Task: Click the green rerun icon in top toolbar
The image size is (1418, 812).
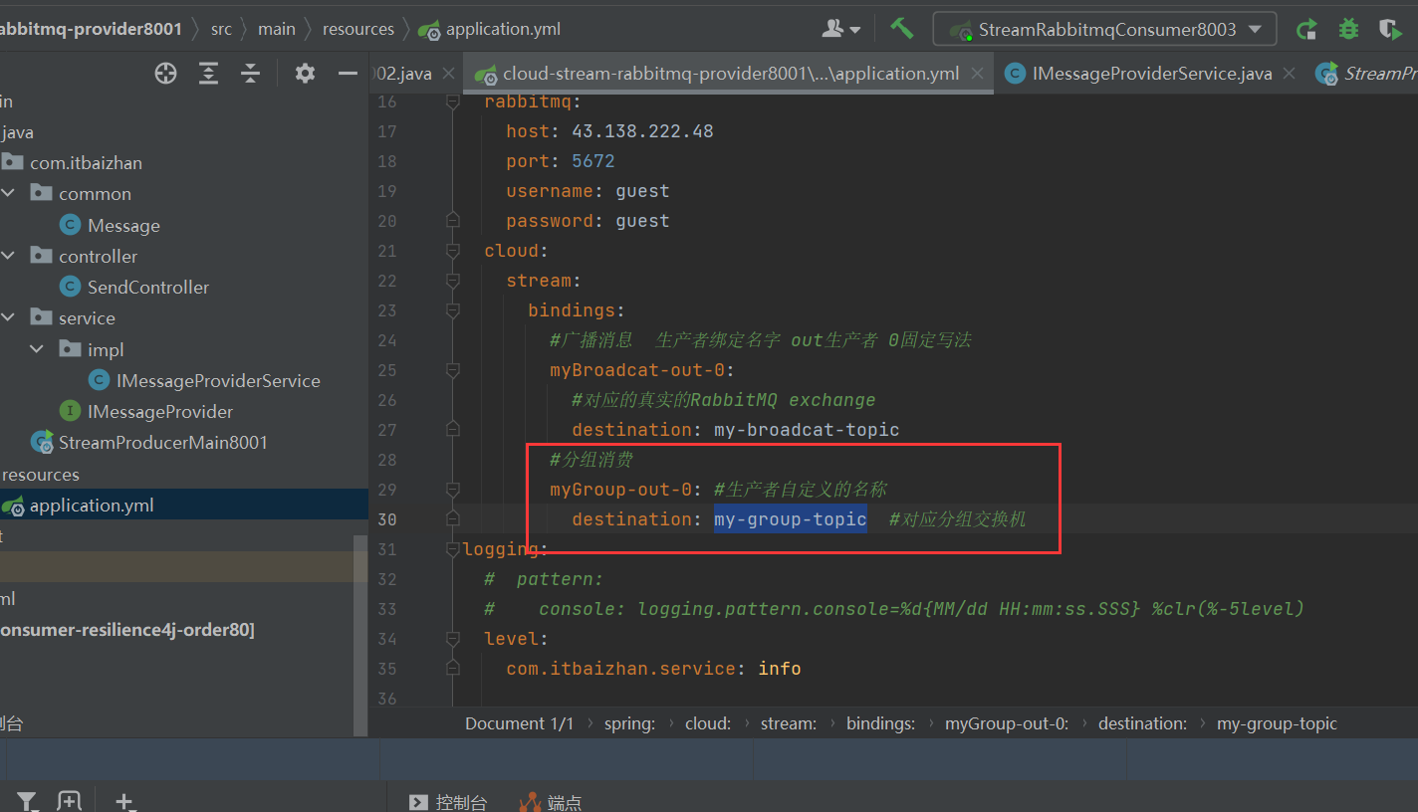Action: pyautogui.click(x=1306, y=29)
